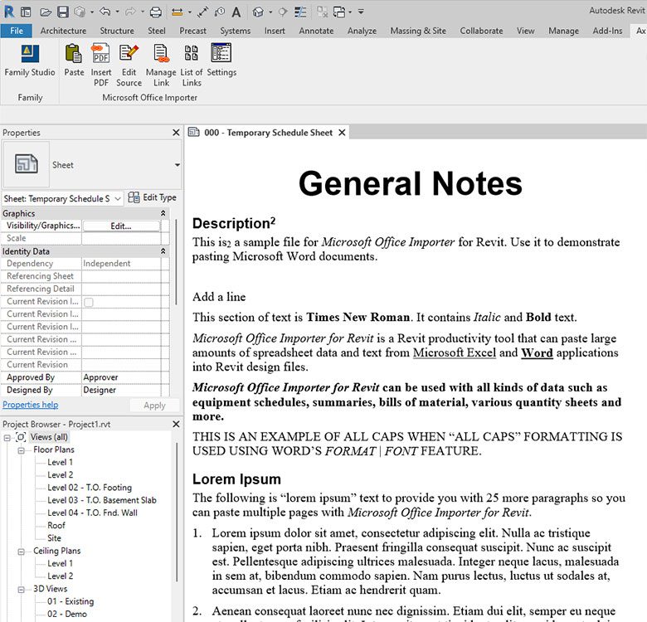Open the Family Studio tool
The image size is (647, 622).
click(x=30, y=61)
